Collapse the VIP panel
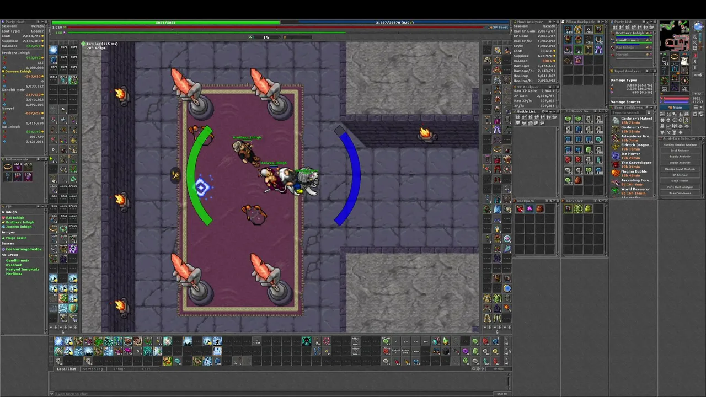This screenshot has height=397, width=706. point(41,206)
